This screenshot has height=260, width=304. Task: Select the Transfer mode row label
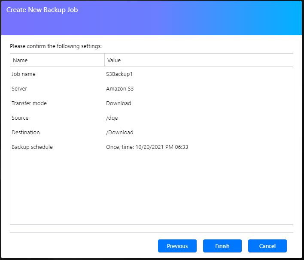click(29, 103)
